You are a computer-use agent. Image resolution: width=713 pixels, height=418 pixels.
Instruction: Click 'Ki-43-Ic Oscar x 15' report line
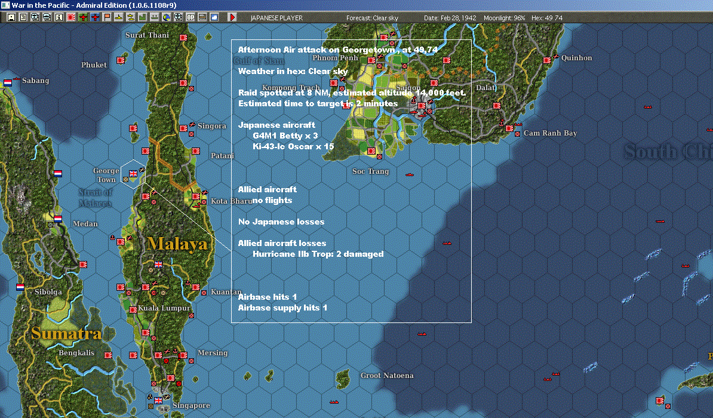tap(293, 146)
